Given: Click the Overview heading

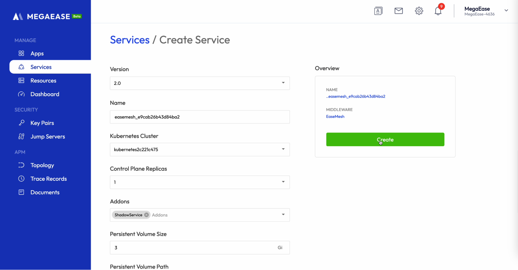Looking at the screenshot, I should (327, 68).
